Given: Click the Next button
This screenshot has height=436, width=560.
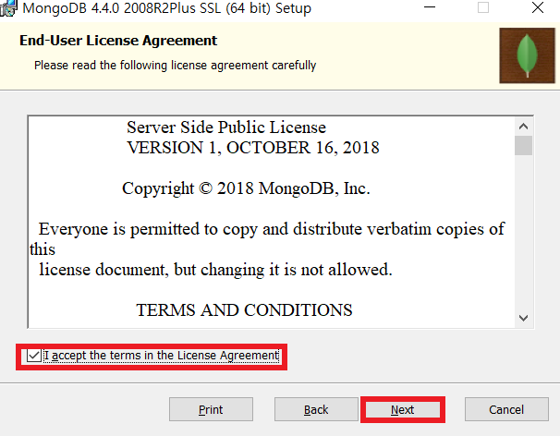Looking at the screenshot, I should pyautogui.click(x=403, y=409).
